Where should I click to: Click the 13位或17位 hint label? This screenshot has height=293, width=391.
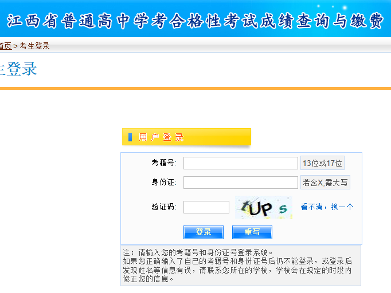pos(322,163)
